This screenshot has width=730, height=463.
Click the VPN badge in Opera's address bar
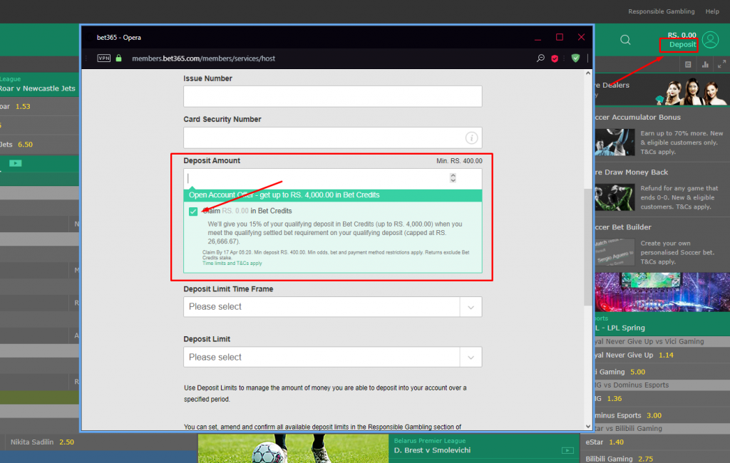pos(103,58)
